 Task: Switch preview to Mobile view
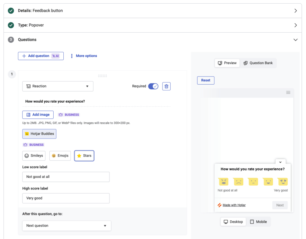click(258, 222)
